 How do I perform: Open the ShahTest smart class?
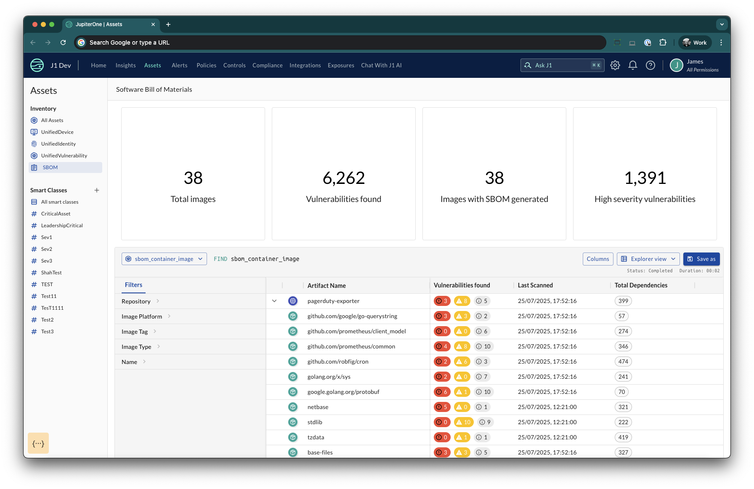tap(51, 273)
